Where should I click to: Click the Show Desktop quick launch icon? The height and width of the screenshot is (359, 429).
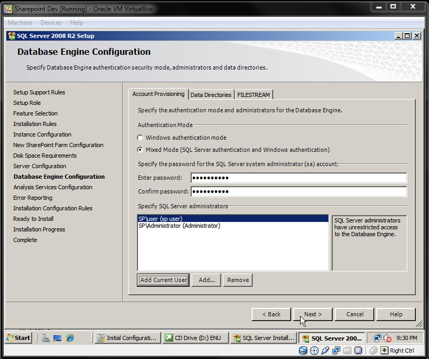tap(57, 338)
